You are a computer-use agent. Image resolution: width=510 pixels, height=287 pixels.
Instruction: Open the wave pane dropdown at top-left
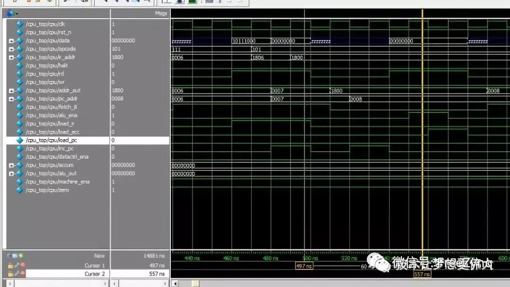11,13
